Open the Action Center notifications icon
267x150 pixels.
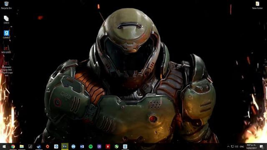point(262,146)
